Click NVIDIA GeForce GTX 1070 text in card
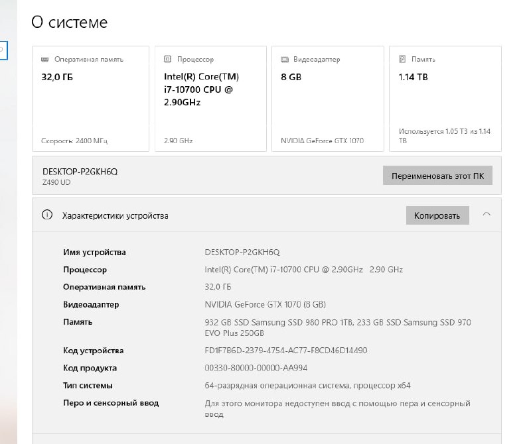The width and height of the screenshot is (531, 444). (x=322, y=140)
